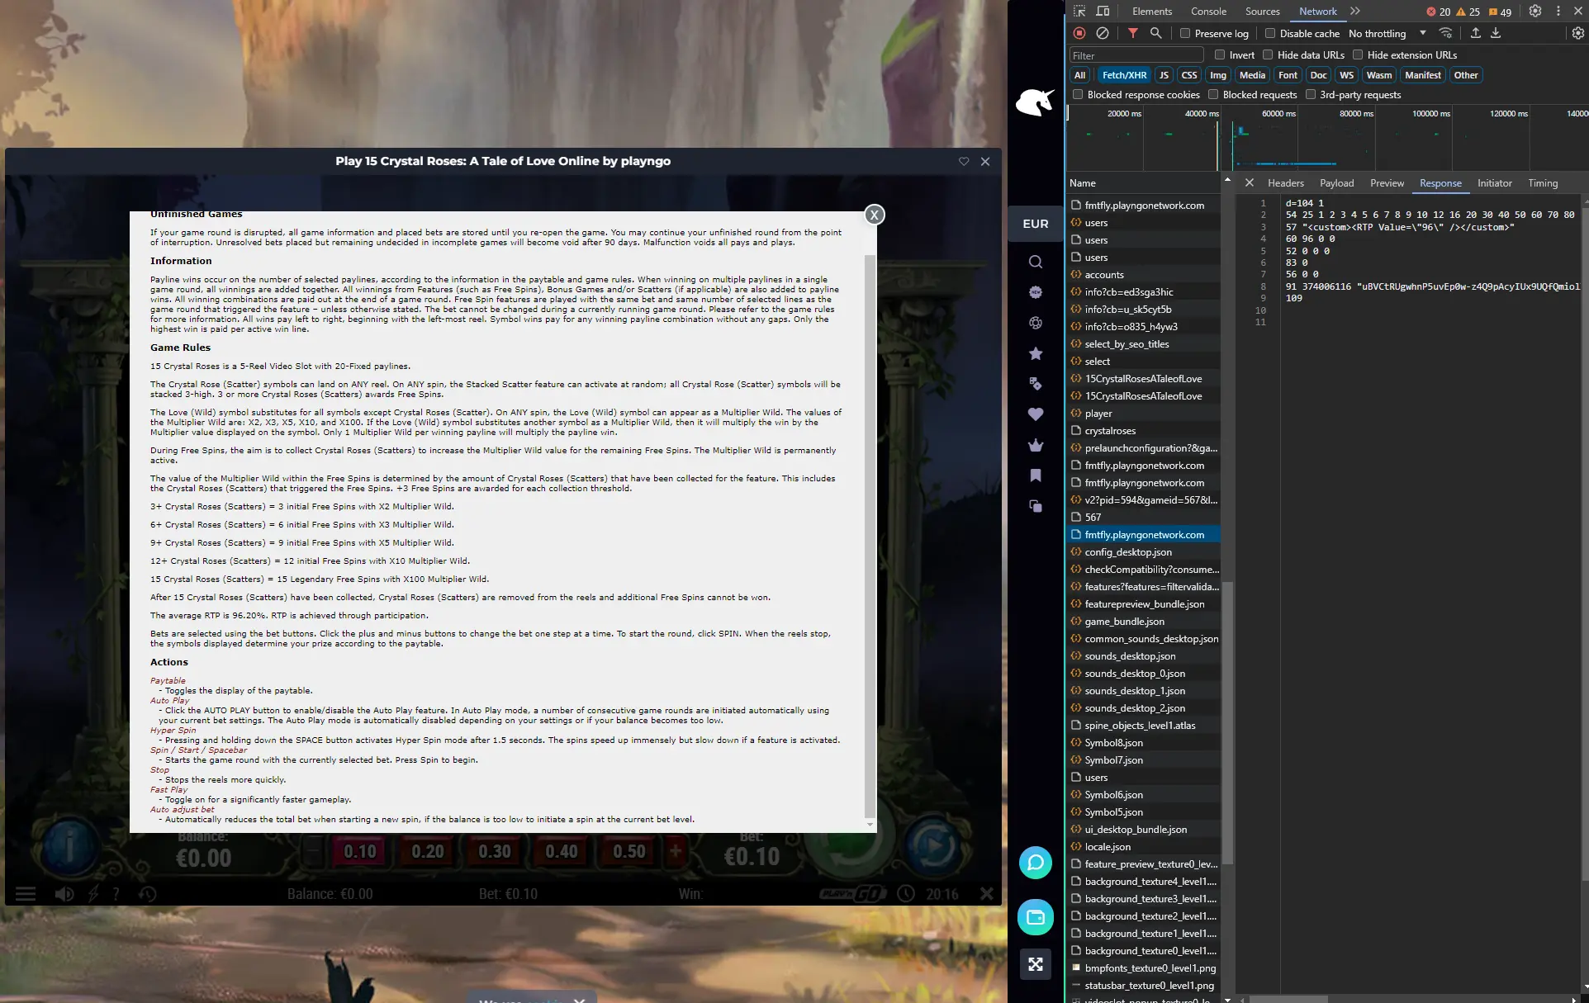The height and width of the screenshot is (1003, 1589).
Task: Open the game hamburger menu icon
Action: click(x=26, y=894)
